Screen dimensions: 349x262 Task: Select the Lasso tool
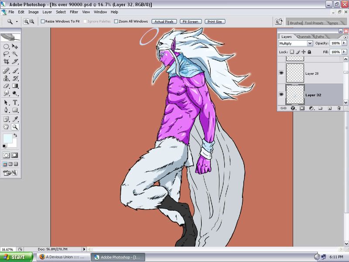[6, 54]
